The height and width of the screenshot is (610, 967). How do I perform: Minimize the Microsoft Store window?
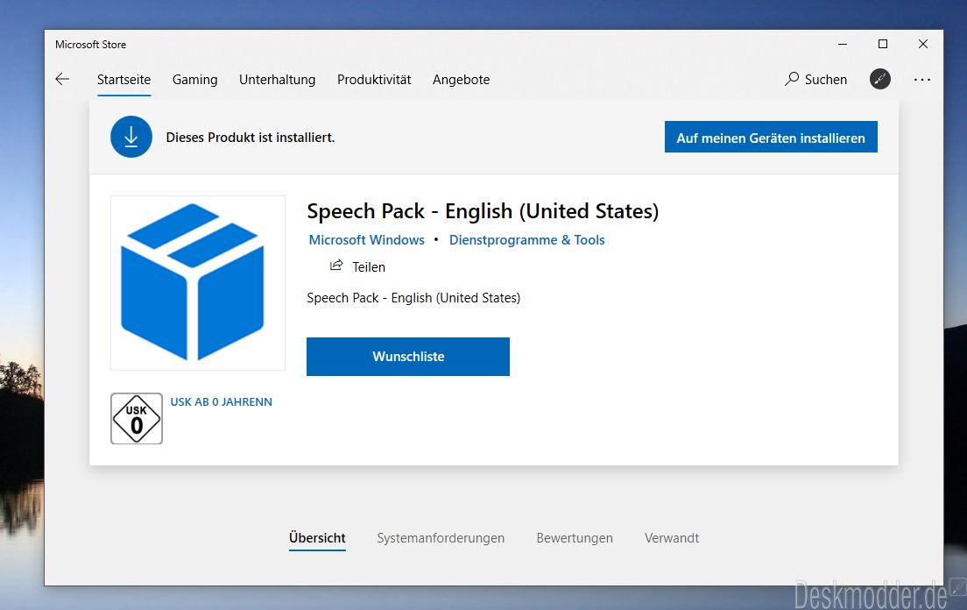tap(843, 44)
